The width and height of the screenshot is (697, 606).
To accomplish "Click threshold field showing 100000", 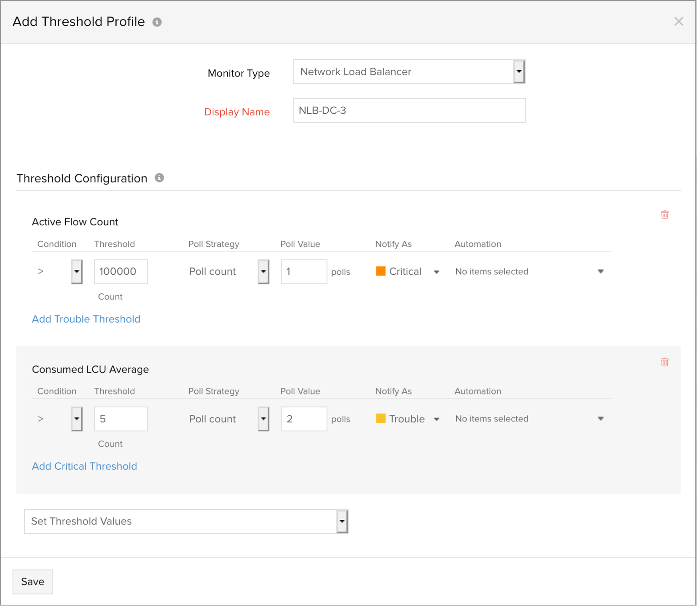I will click(x=121, y=272).
